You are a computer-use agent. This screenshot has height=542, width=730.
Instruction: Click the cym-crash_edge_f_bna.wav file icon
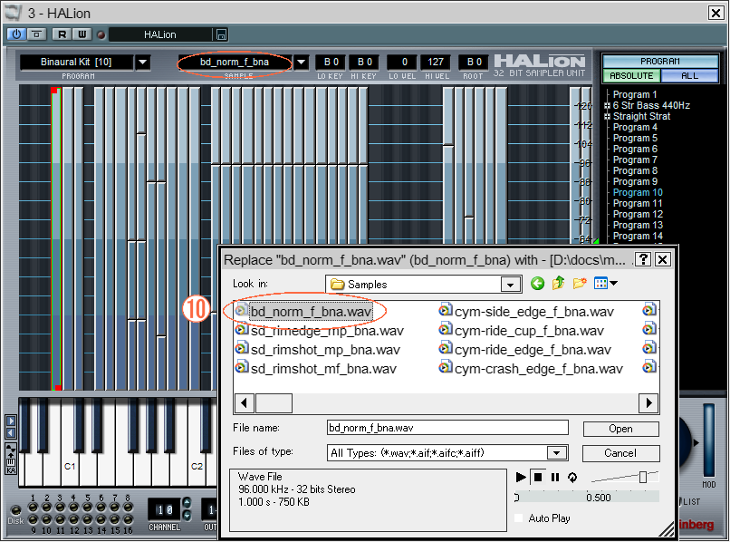coord(446,368)
